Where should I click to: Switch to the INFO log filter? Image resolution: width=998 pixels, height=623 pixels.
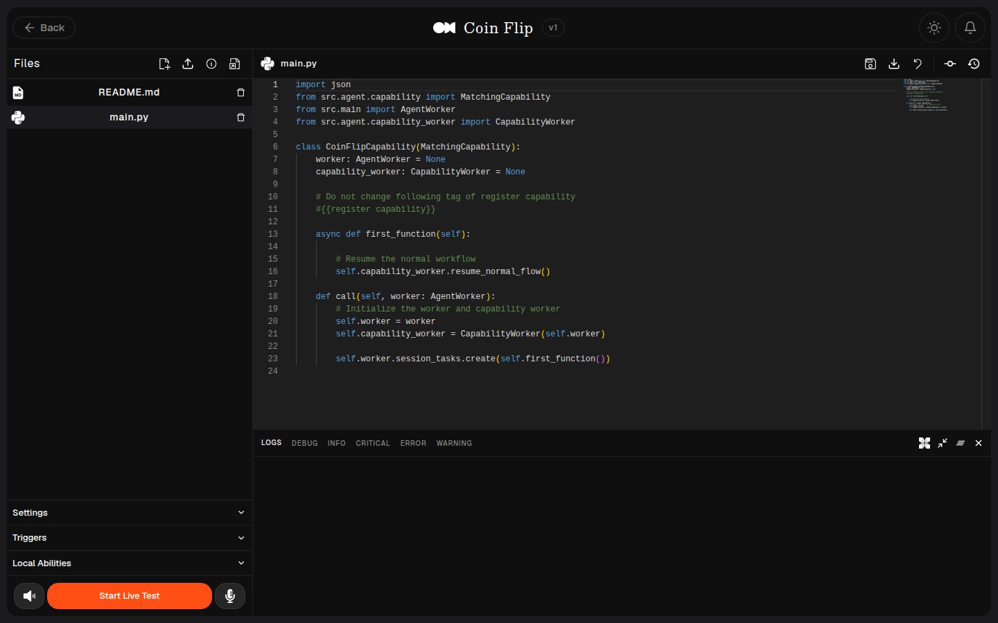click(x=336, y=443)
